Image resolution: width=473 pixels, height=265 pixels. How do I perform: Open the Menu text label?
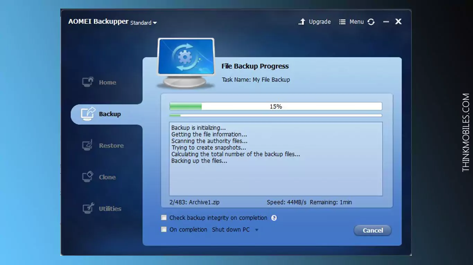(357, 22)
